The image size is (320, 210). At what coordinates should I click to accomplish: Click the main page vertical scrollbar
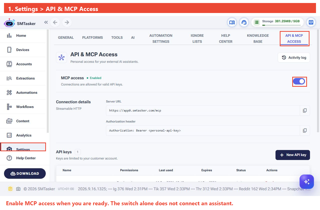click(318, 81)
